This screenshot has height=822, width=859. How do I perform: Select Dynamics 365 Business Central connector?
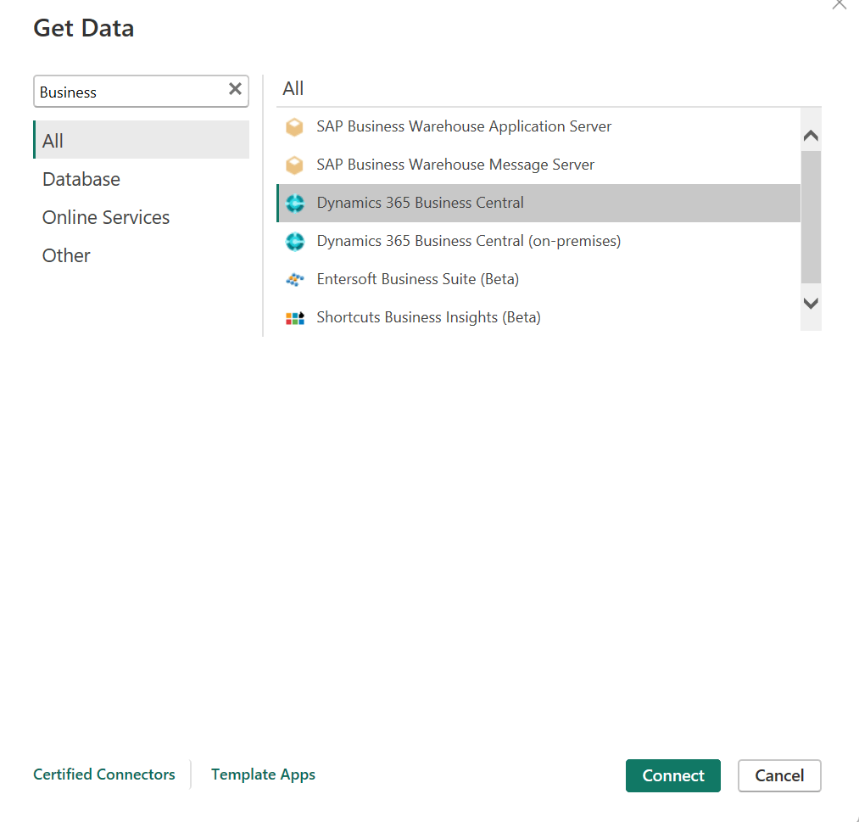[x=538, y=203]
